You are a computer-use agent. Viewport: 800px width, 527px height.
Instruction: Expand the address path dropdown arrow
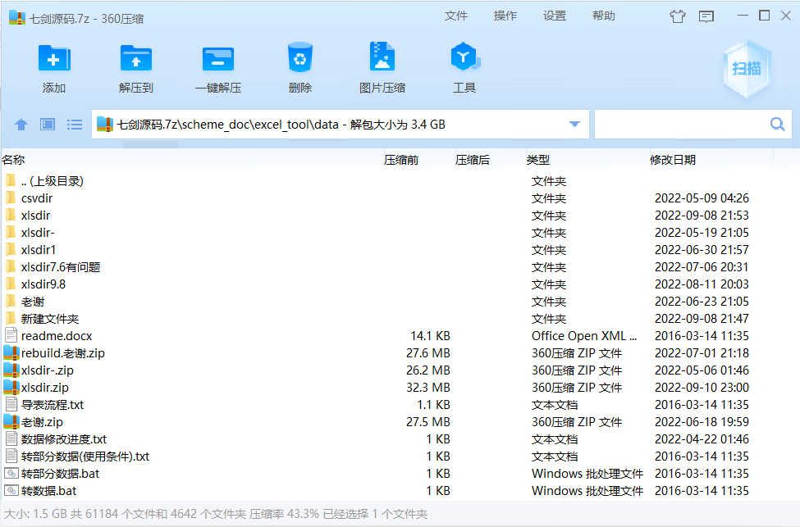tap(574, 124)
